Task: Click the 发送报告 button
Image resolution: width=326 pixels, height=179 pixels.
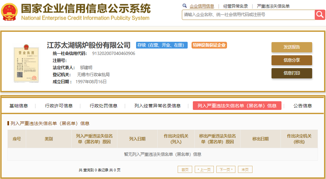Action: click(x=292, y=47)
